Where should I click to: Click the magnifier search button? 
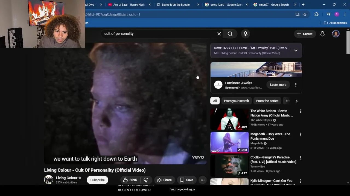click(x=230, y=34)
